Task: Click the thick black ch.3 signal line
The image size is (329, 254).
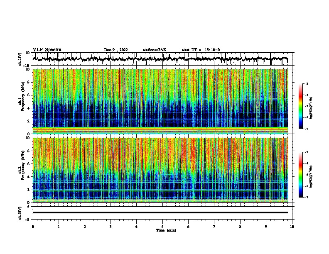Action: [160, 212]
